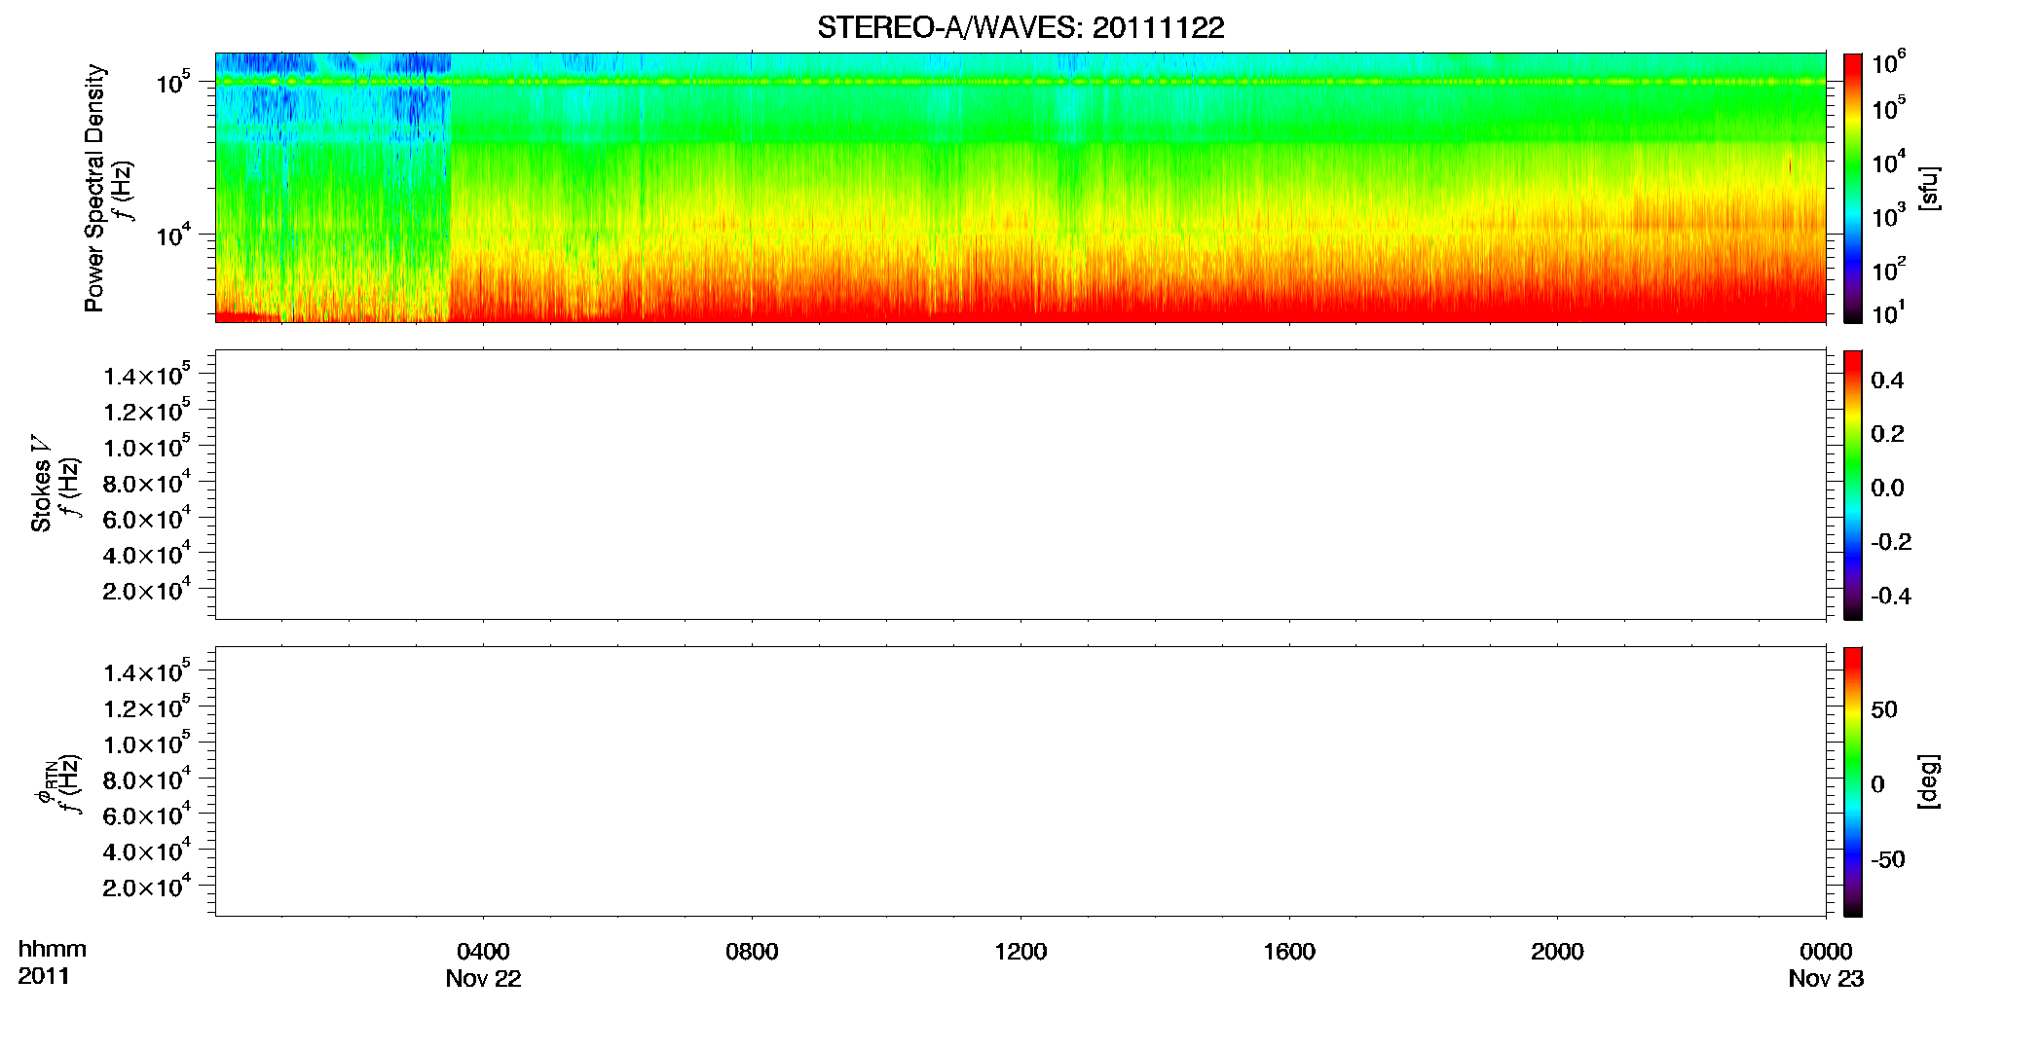Click the [sfu] colorbar unit label

(x=1927, y=188)
